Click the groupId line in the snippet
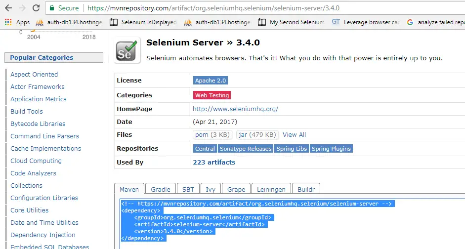This screenshot has height=249, width=465. click(203, 217)
